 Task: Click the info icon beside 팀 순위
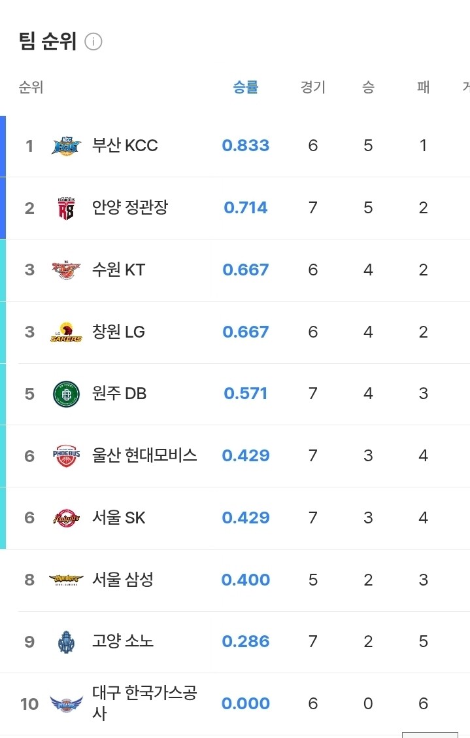tap(93, 42)
